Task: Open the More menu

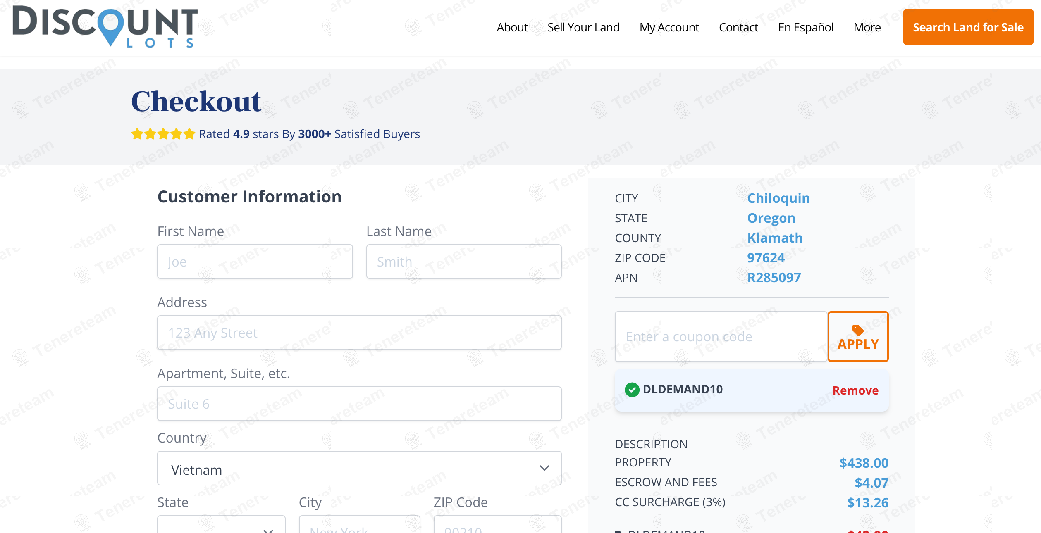Action: pos(867,27)
